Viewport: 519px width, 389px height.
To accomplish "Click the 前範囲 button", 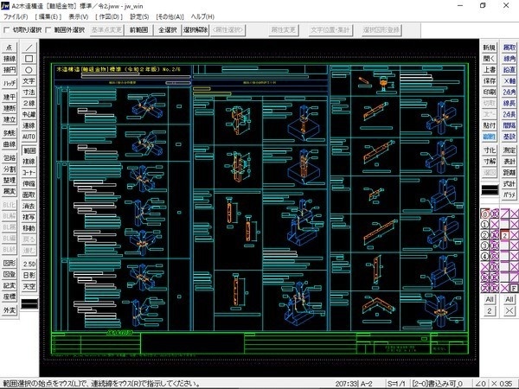I will coord(138,30).
